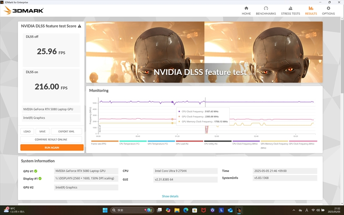Toggle Frame rate (FPS) legend
The image size is (344, 215).
click(x=104, y=143)
